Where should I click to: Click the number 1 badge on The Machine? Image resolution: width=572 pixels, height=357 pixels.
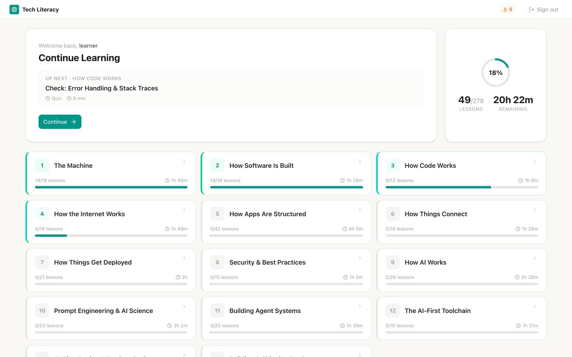[42, 166]
